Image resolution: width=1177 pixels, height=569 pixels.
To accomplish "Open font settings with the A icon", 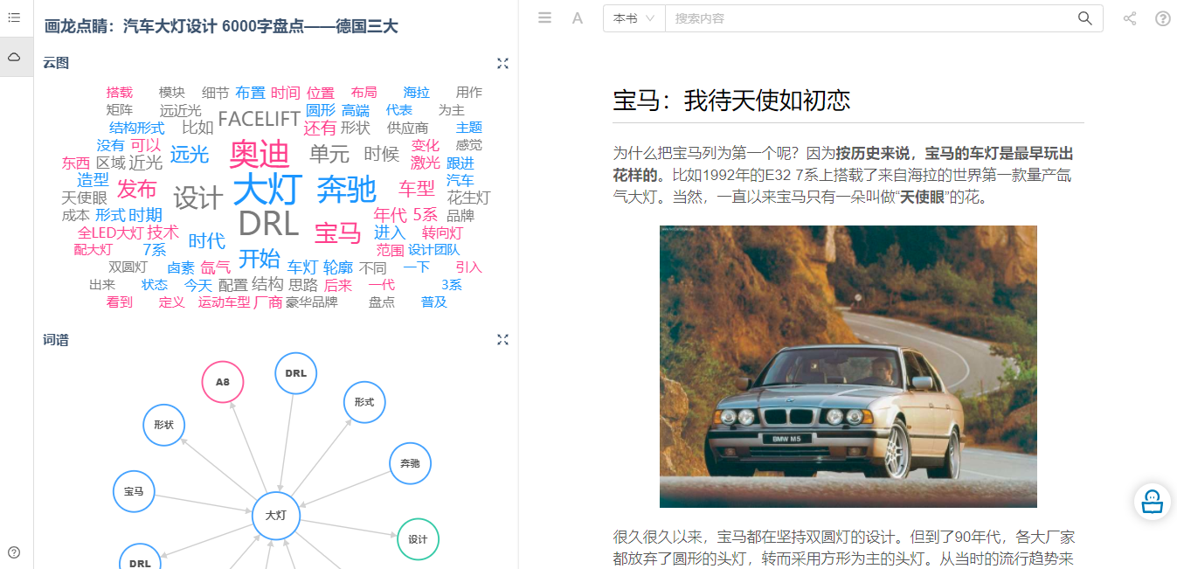I will tap(578, 17).
